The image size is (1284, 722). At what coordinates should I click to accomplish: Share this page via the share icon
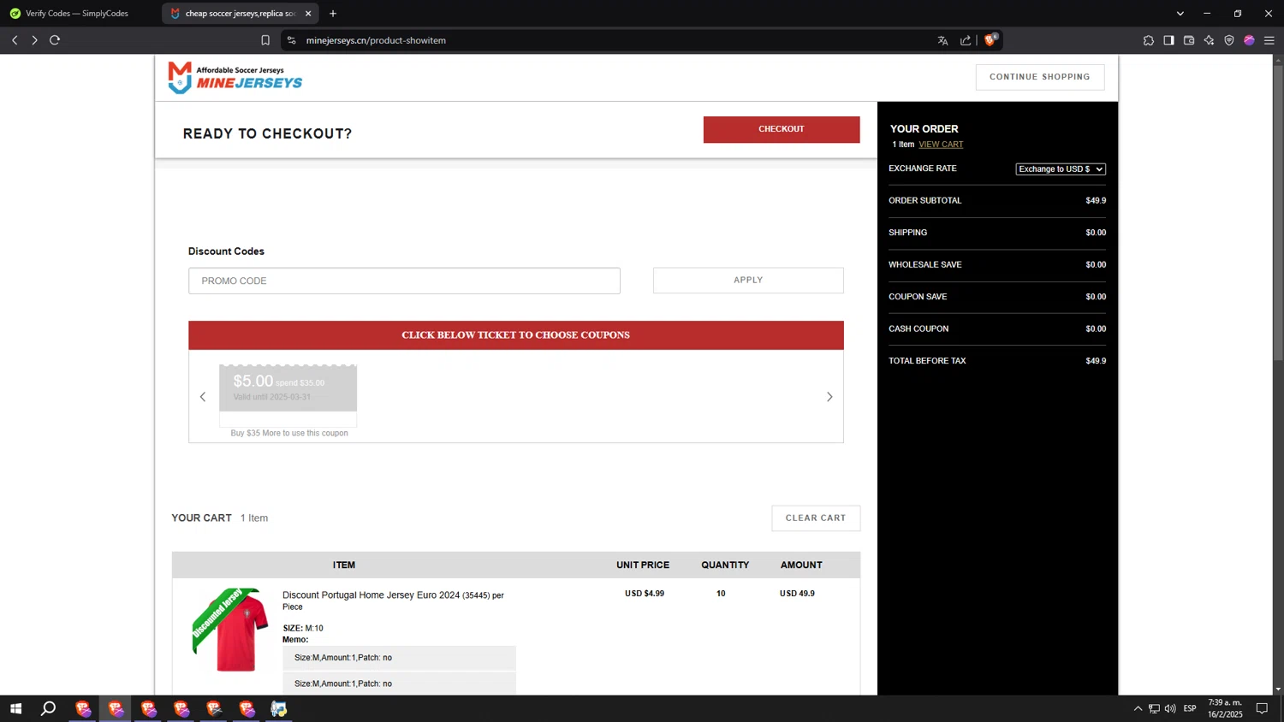tap(966, 40)
